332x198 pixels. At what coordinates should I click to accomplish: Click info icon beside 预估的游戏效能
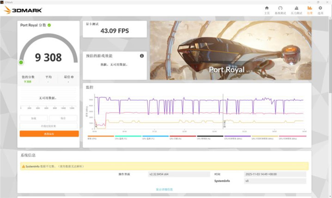pos(142,56)
